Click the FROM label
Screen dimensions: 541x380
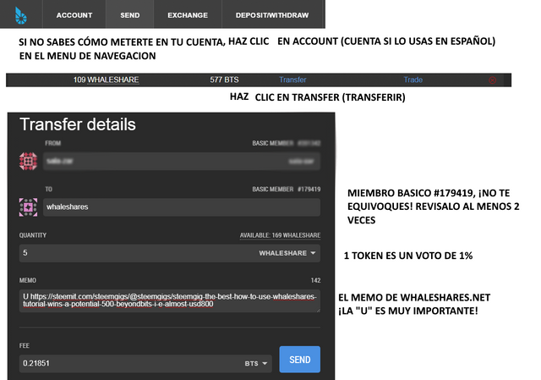[52, 143]
